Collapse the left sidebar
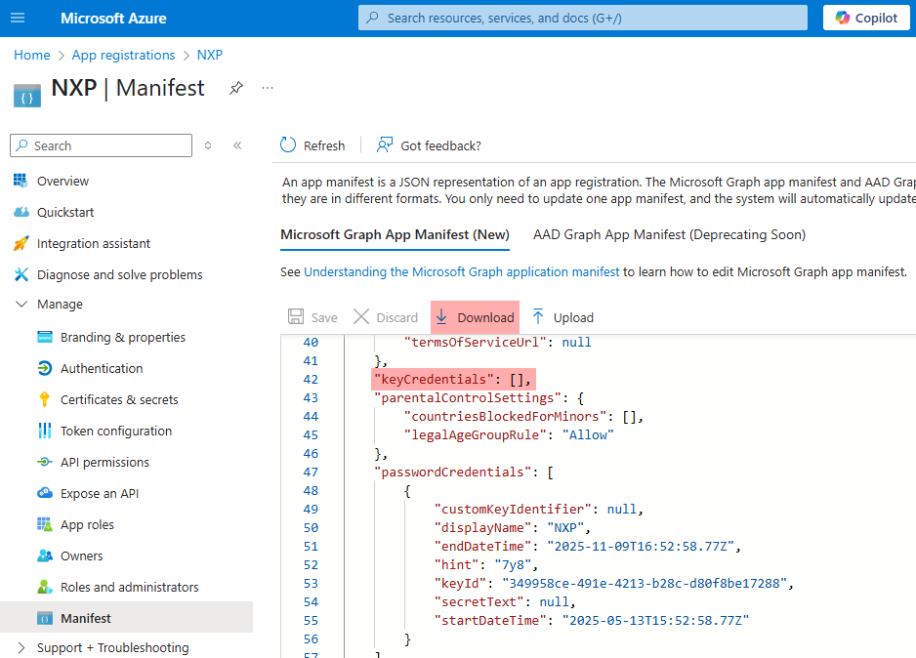 [237, 144]
